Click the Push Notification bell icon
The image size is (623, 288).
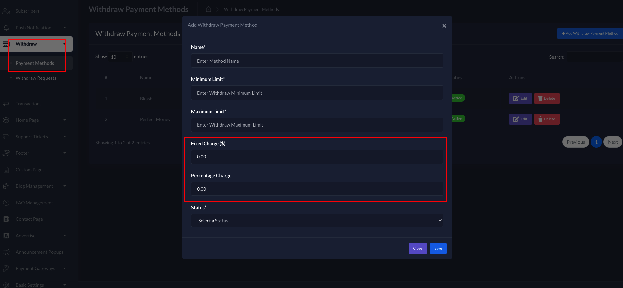[6, 28]
